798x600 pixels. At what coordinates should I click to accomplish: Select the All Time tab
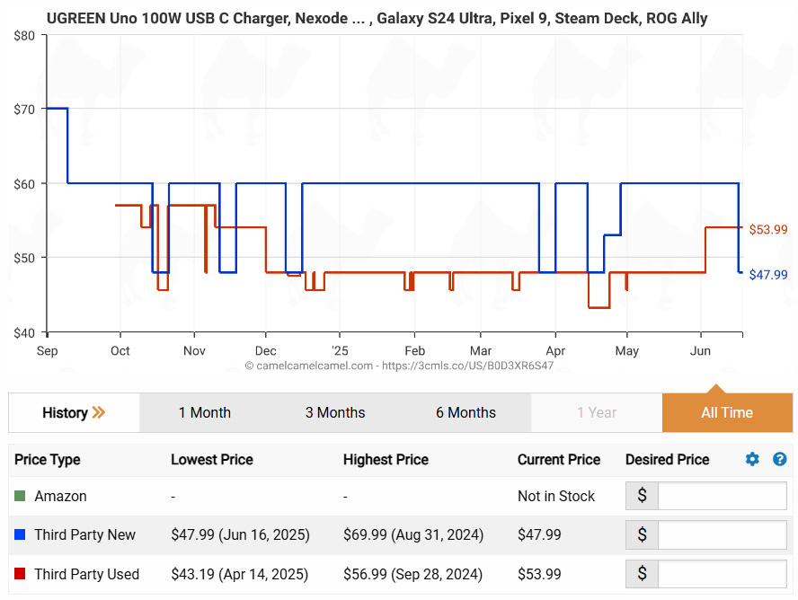(726, 412)
